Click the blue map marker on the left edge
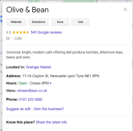Viewport: 133px width, 131px height. click(1, 19)
